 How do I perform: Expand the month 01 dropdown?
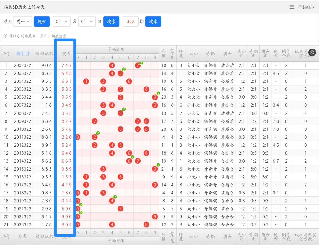62,22
